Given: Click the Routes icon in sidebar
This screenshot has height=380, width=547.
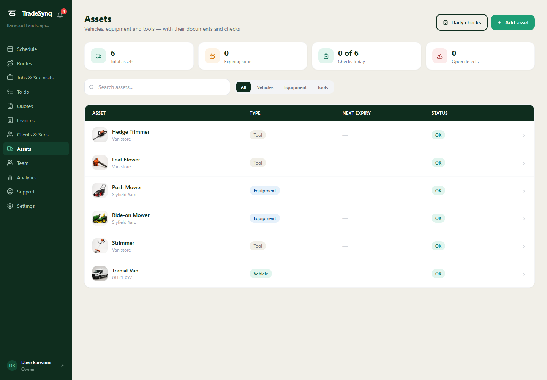Looking at the screenshot, I should point(10,63).
